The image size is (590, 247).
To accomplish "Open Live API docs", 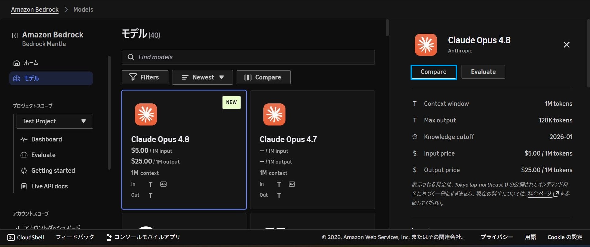I will (49, 186).
